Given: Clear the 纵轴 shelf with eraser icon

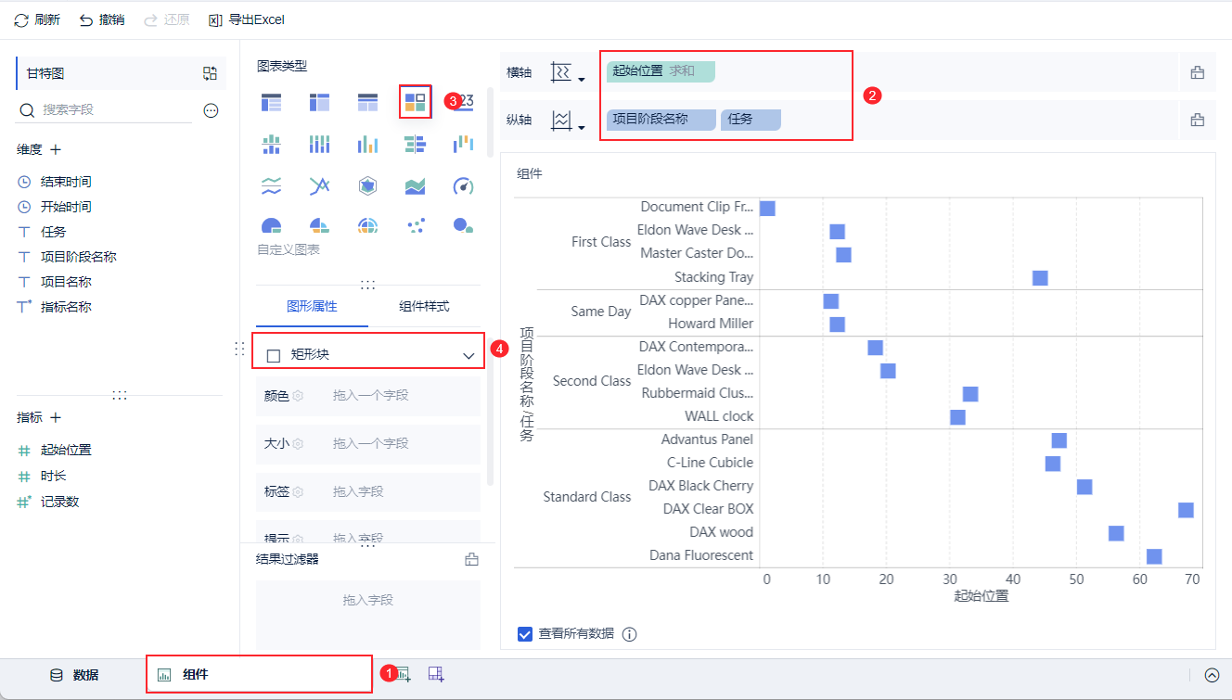Looking at the screenshot, I should (1198, 120).
